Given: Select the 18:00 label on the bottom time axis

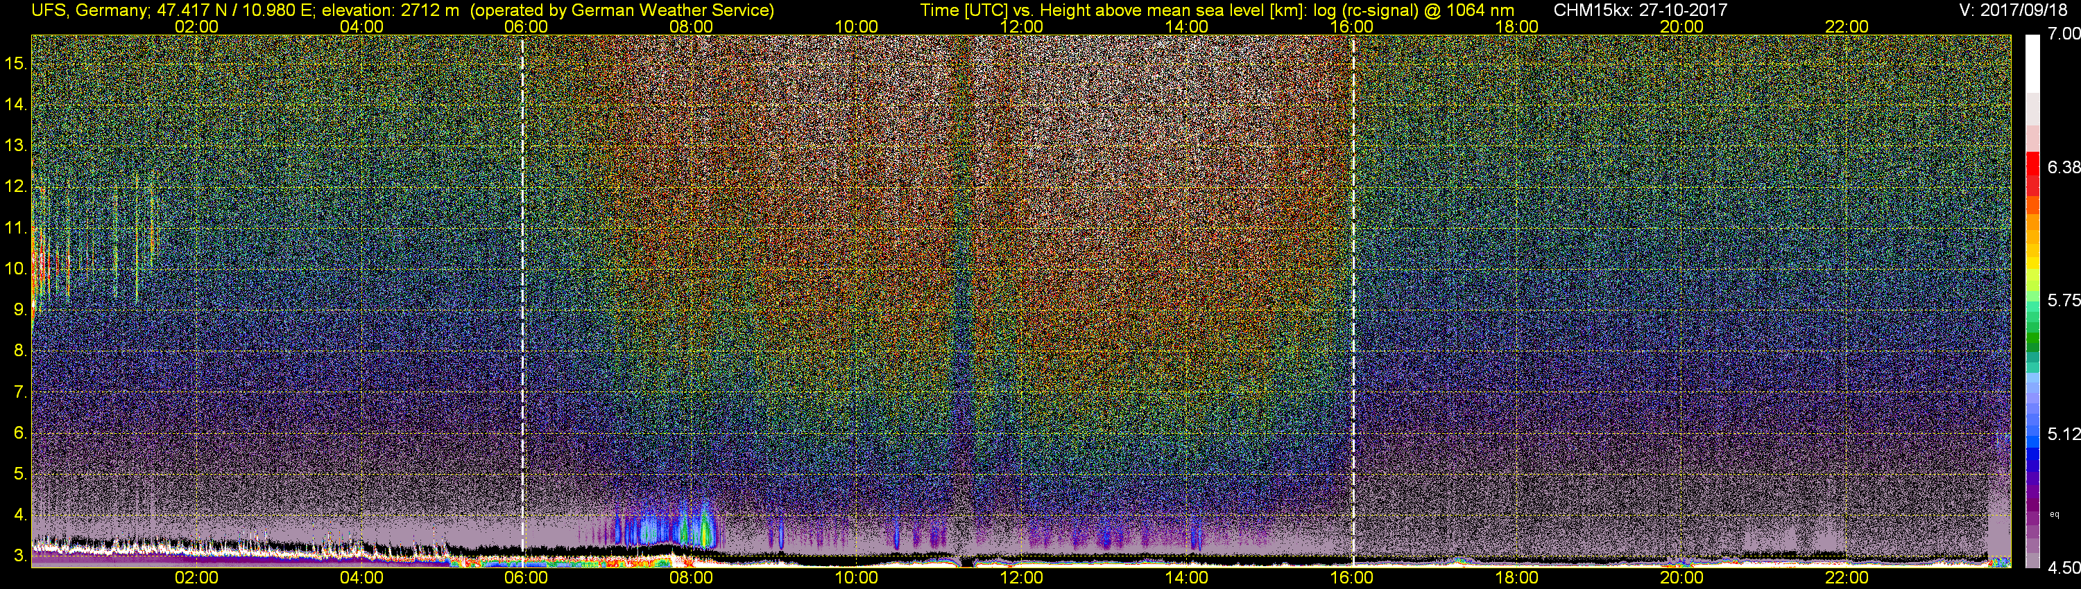Looking at the screenshot, I should click(x=1517, y=579).
